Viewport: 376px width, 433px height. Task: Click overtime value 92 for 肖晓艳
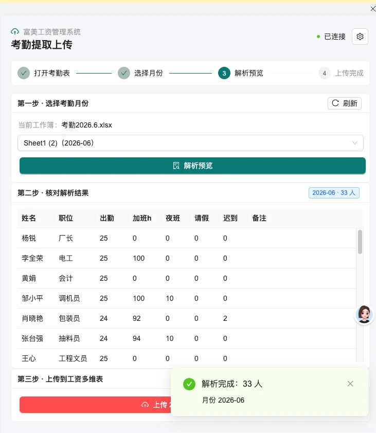pos(136,318)
